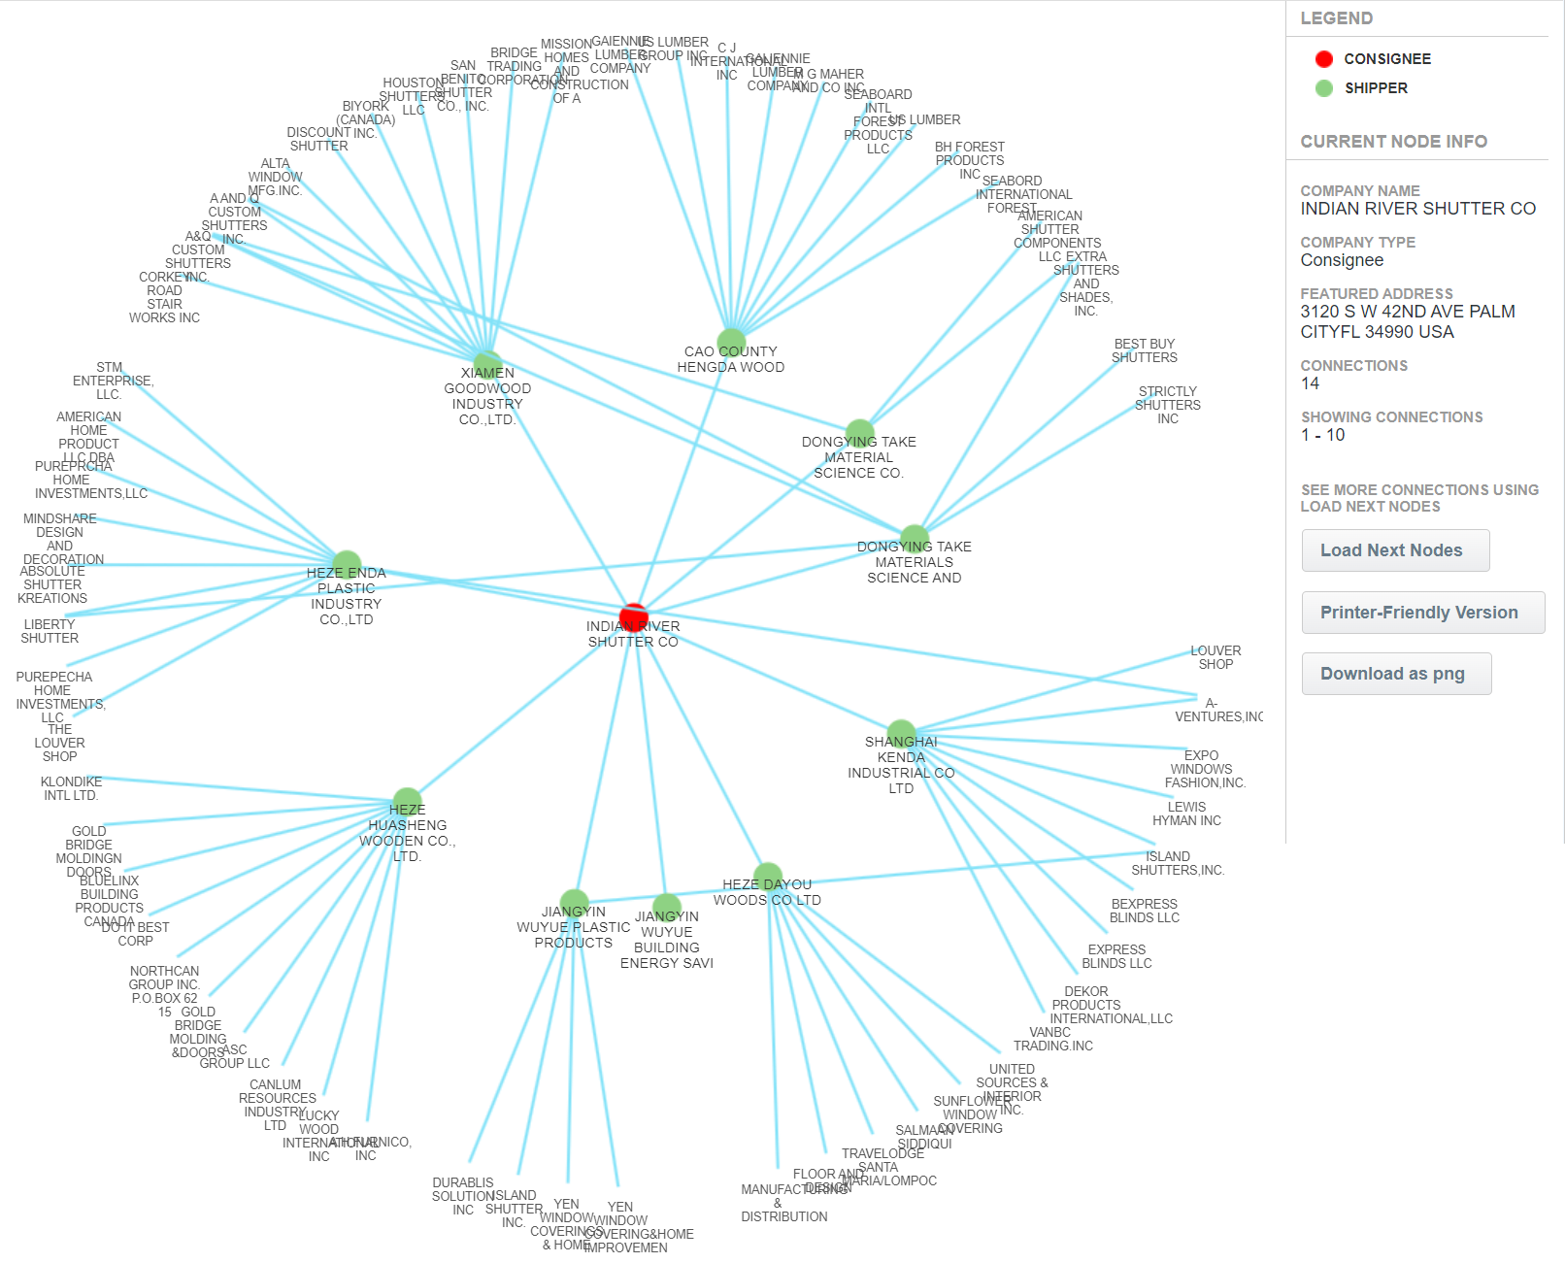1565x1263 pixels.
Task: Click the red Consignee legend swatch
Action: coord(1323,59)
